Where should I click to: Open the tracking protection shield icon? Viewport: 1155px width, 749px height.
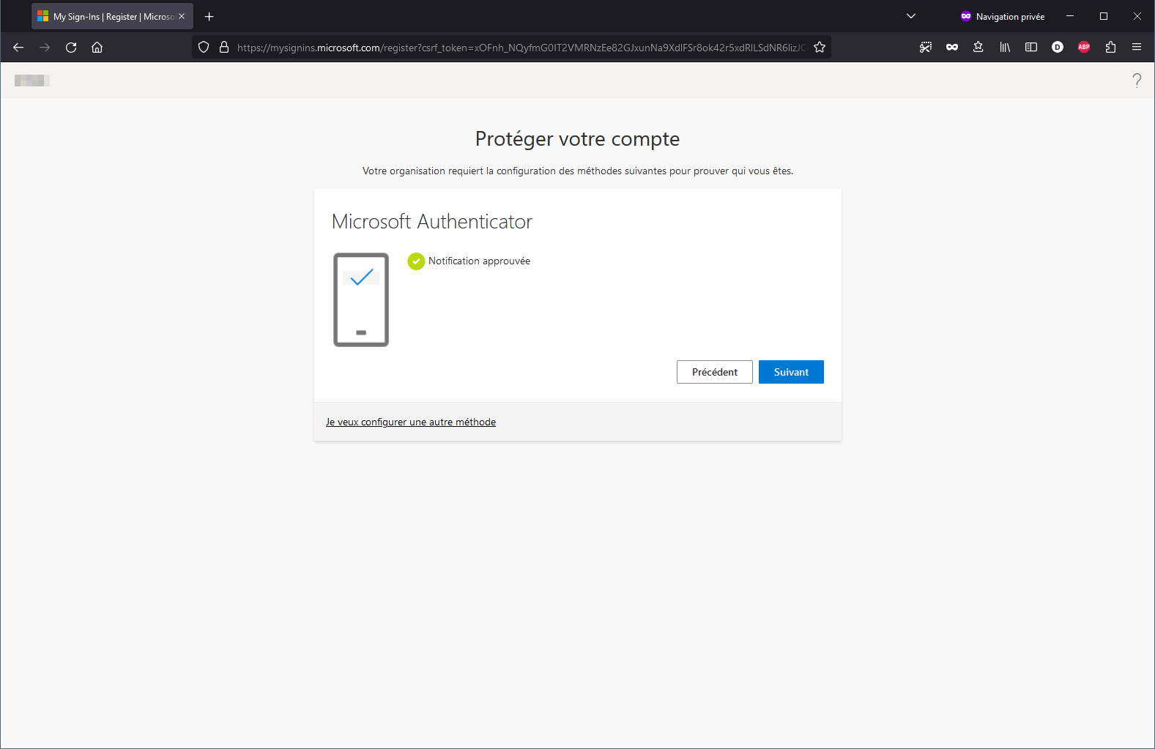click(x=204, y=48)
